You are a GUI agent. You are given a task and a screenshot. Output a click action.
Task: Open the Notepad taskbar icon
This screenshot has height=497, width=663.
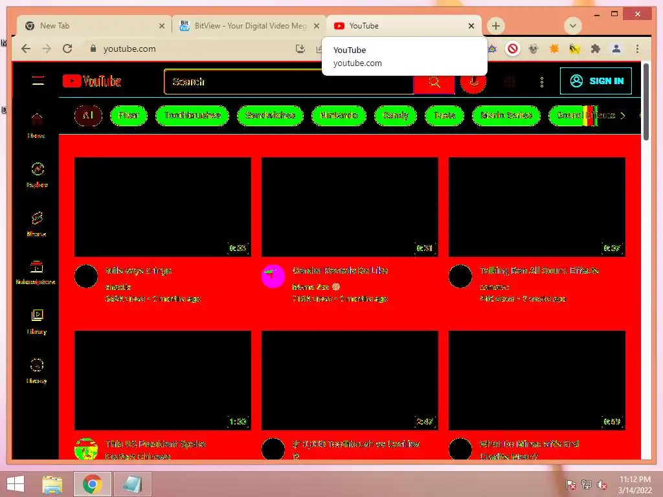[x=132, y=484]
